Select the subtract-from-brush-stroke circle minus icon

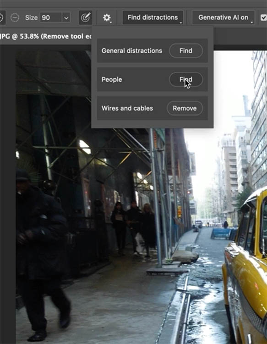(15, 17)
